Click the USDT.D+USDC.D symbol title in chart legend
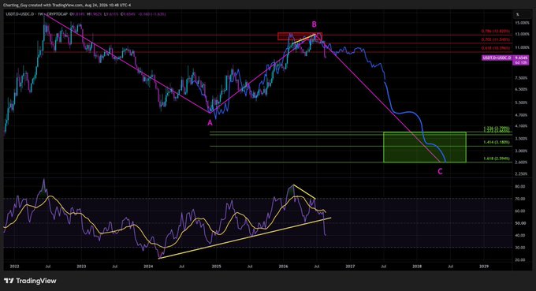Image resolution: width=536 pixels, height=291 pixels. coord(20,14)
